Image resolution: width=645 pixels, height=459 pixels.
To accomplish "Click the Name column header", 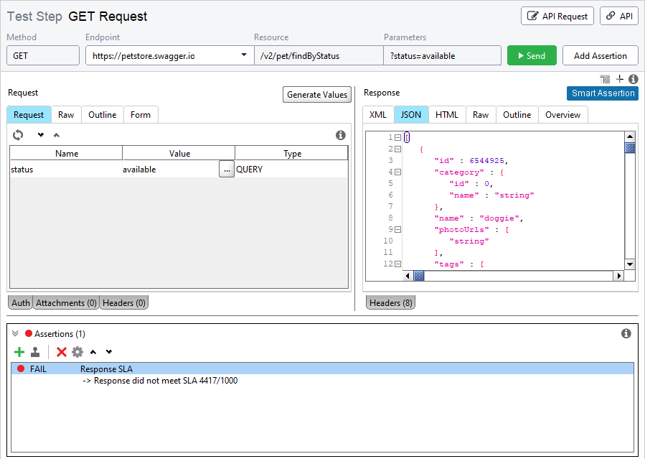I will pyautogui.click(x=66, y=153).
